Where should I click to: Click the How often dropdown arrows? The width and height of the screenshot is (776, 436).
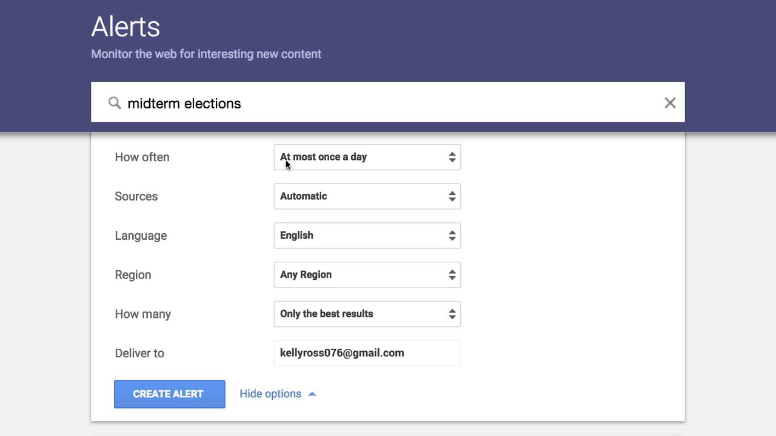tap(452, 157)
